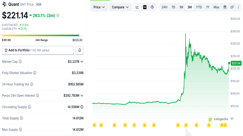Image resolution: width=243 pixels, height=136 pixels.
Task: Select the Max timeframe tab
Action: (216, 7)
